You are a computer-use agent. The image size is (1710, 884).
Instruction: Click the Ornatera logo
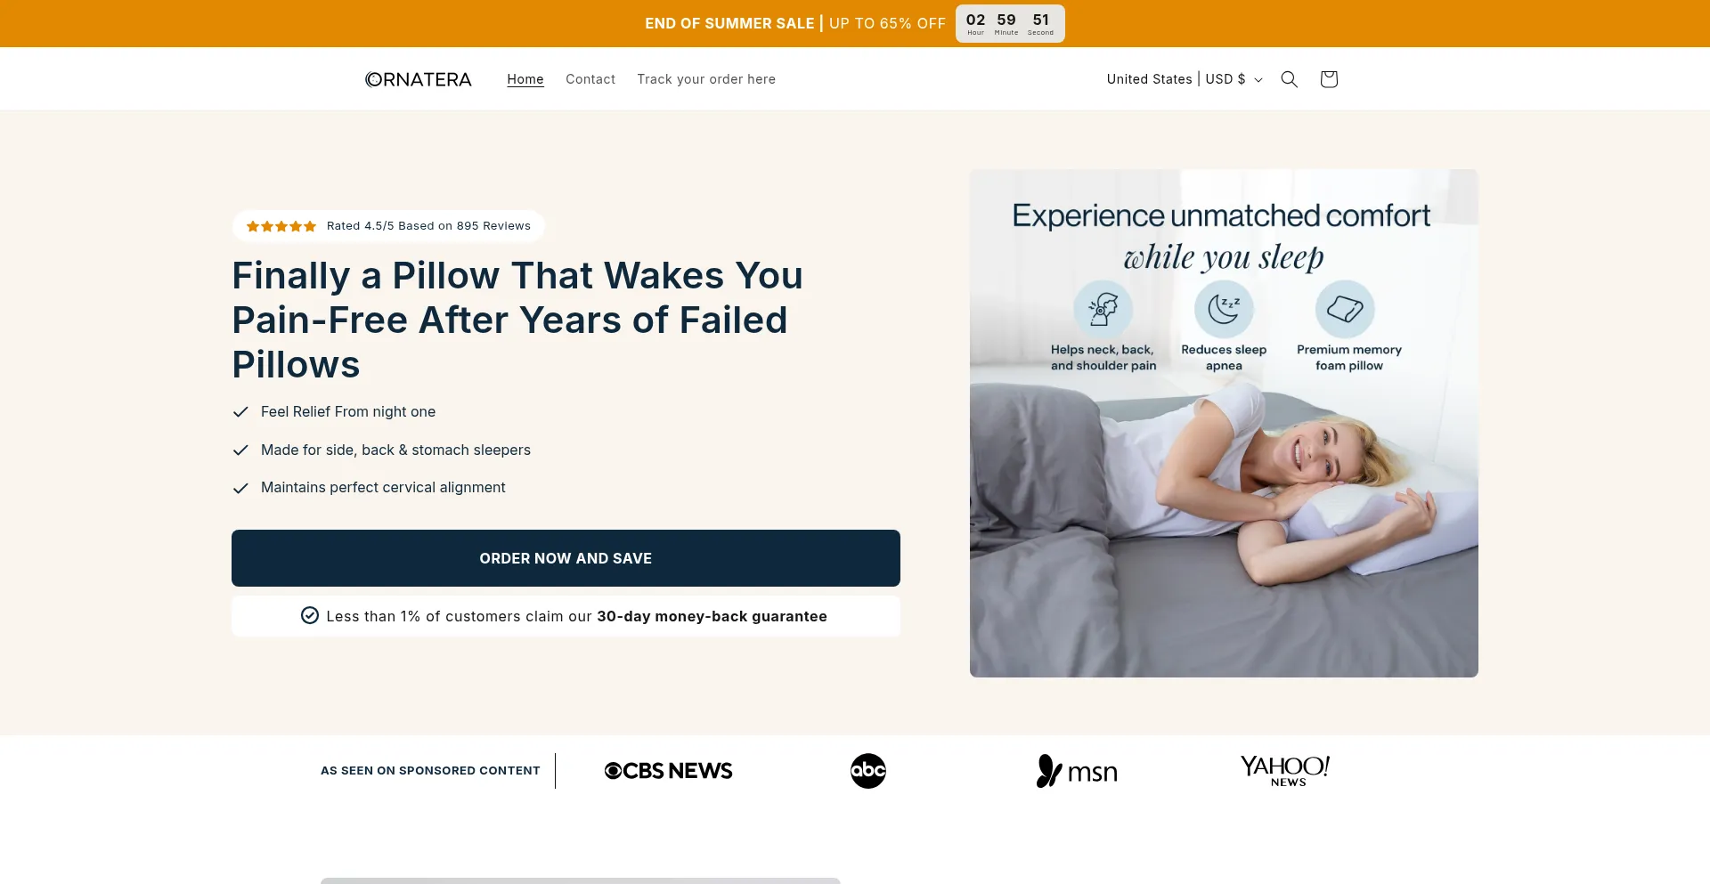pyautogui.click(x=419, y=79)
